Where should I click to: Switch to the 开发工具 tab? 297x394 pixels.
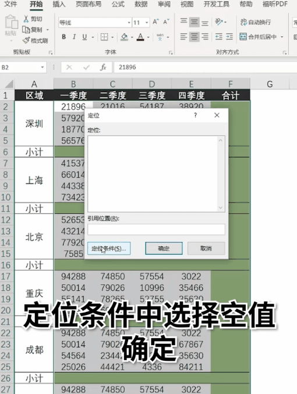pyautogui.click(x=217, y=3)
